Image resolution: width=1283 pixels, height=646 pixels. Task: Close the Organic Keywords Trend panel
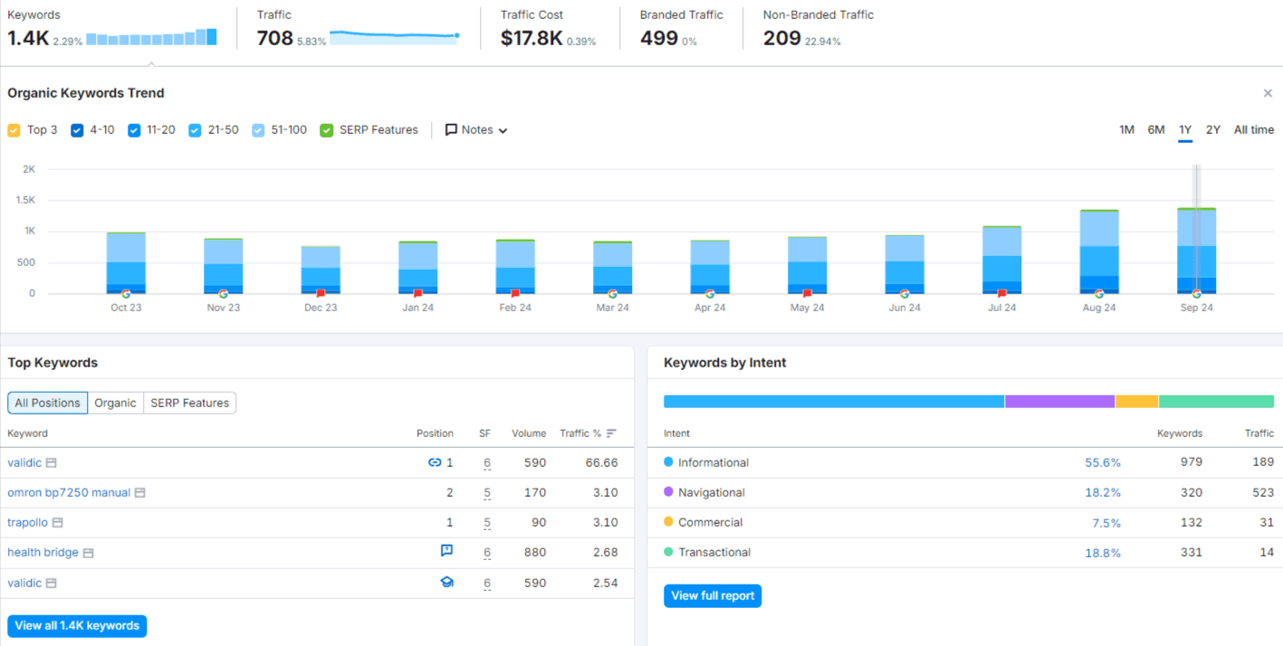click(x=1268, y=93)
